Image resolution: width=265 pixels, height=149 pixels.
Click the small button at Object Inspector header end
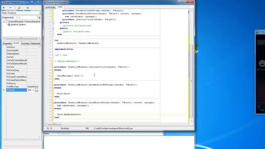[41, 13]
